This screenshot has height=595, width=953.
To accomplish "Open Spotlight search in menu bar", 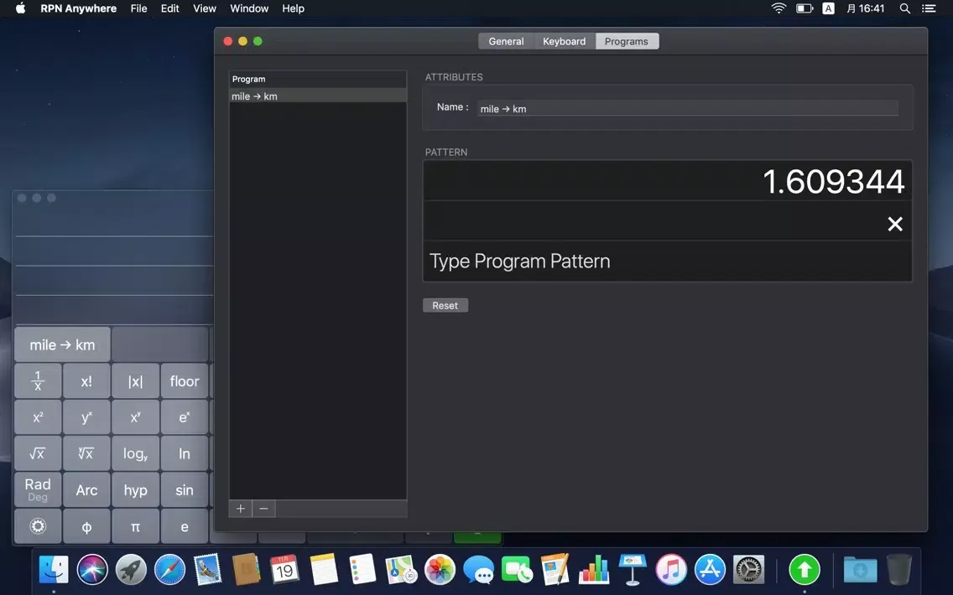I will 904,8.
